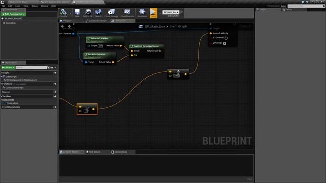Click Search For Help input field
Image resolution: width=326 pixels, height=183 pixels.
click(x=306, y=6)
